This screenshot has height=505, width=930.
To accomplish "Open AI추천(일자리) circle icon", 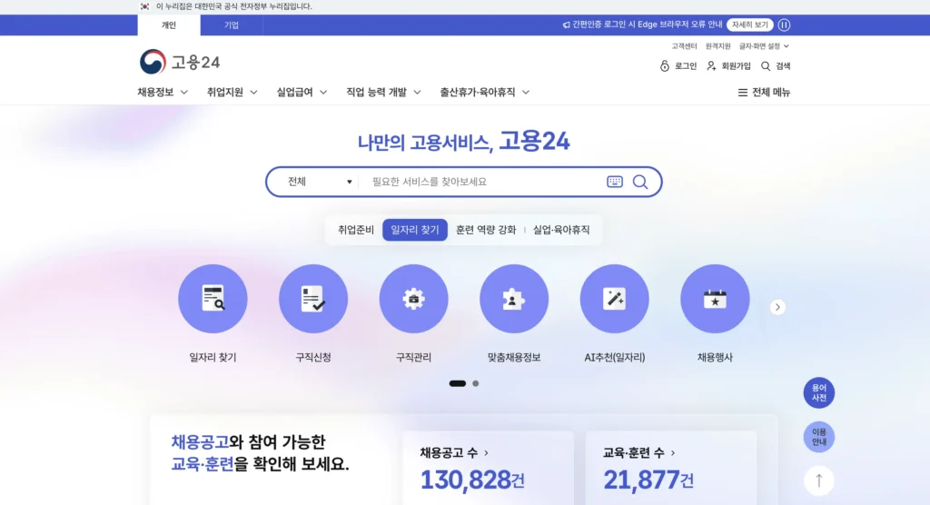I will point(615,299).
